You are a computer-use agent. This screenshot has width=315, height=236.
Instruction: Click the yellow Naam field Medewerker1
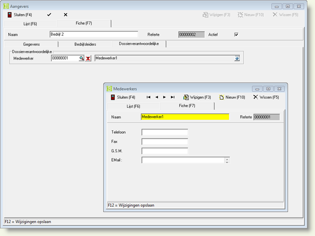click(x=185, y=117)
